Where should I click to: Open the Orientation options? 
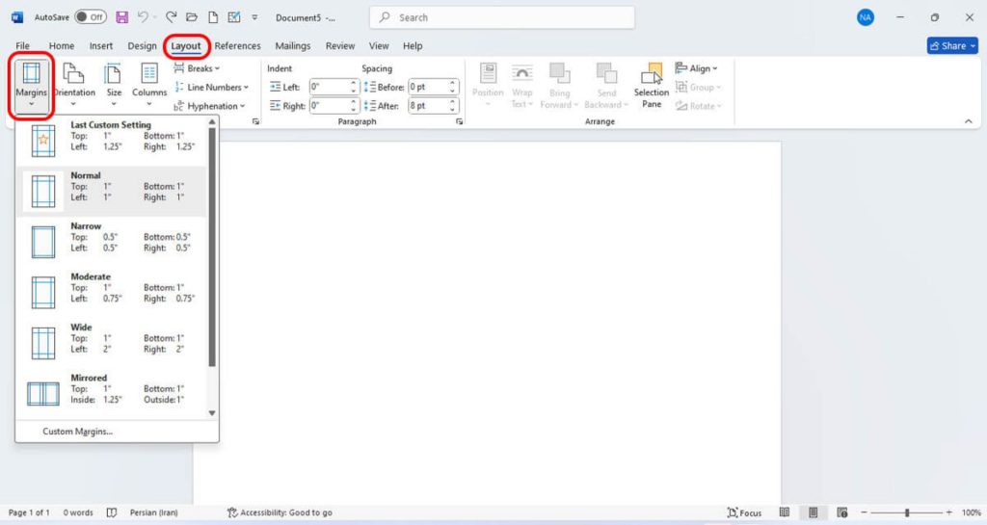click(73, 85)
